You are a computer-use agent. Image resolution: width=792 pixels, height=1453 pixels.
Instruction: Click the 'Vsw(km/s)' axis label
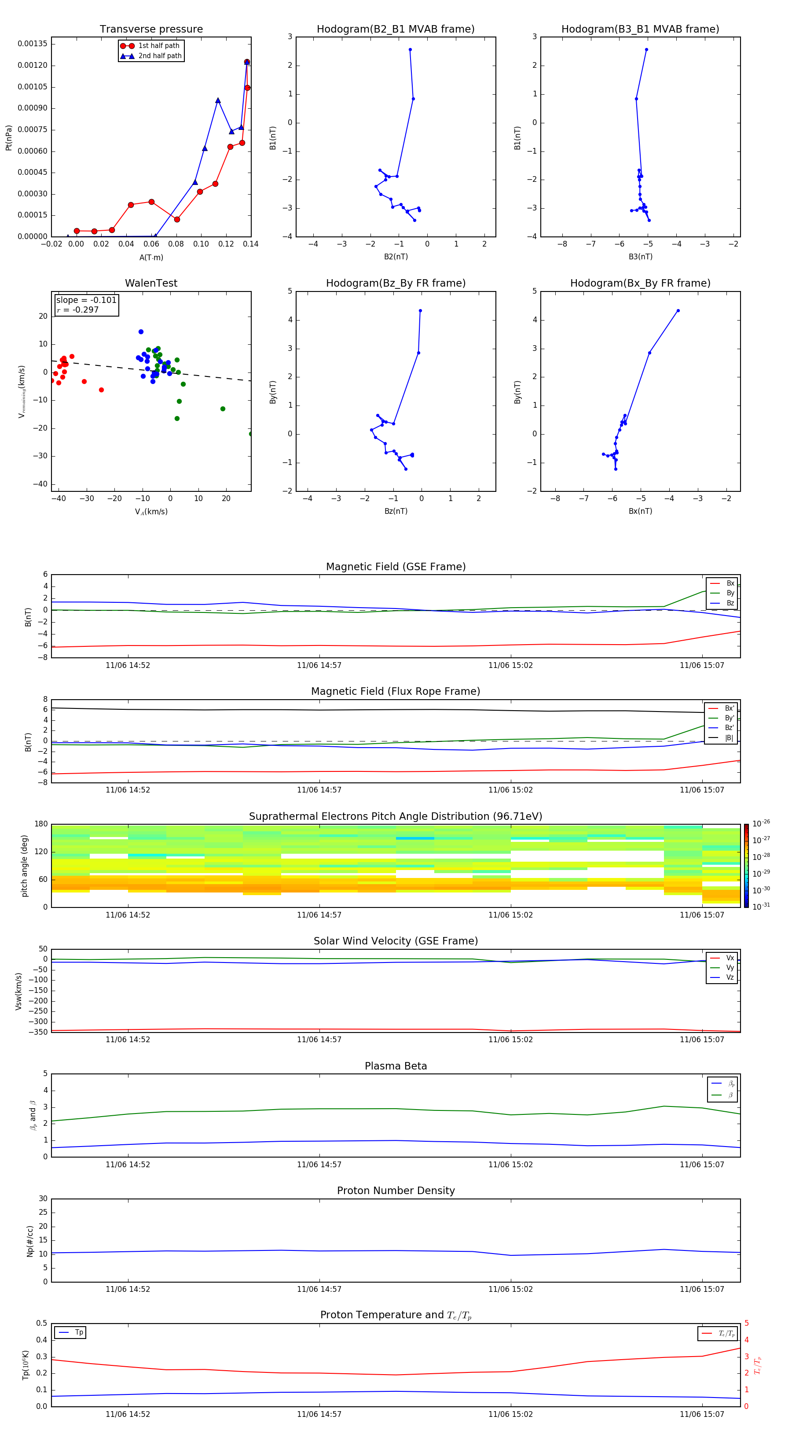pos(18,991)
